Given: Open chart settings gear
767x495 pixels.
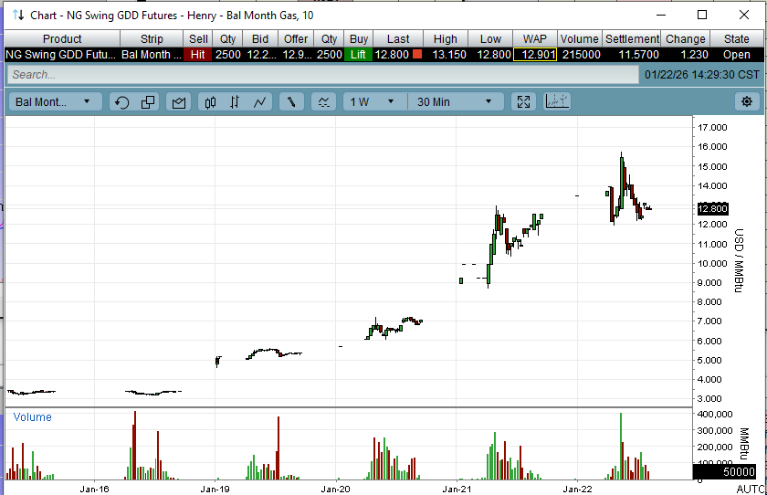Looking at the screenshot, I should pyautogui.click(x=747, y=101).
